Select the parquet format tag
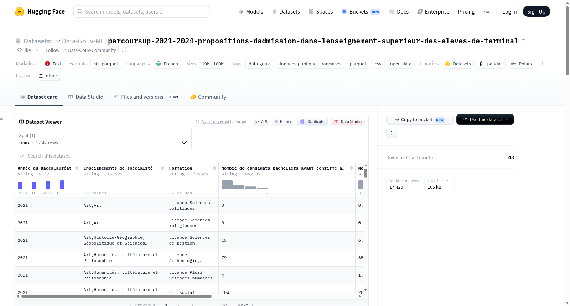The width and height of the screenshot is (570, 306). pyautogui.click(x=106, y=64)
